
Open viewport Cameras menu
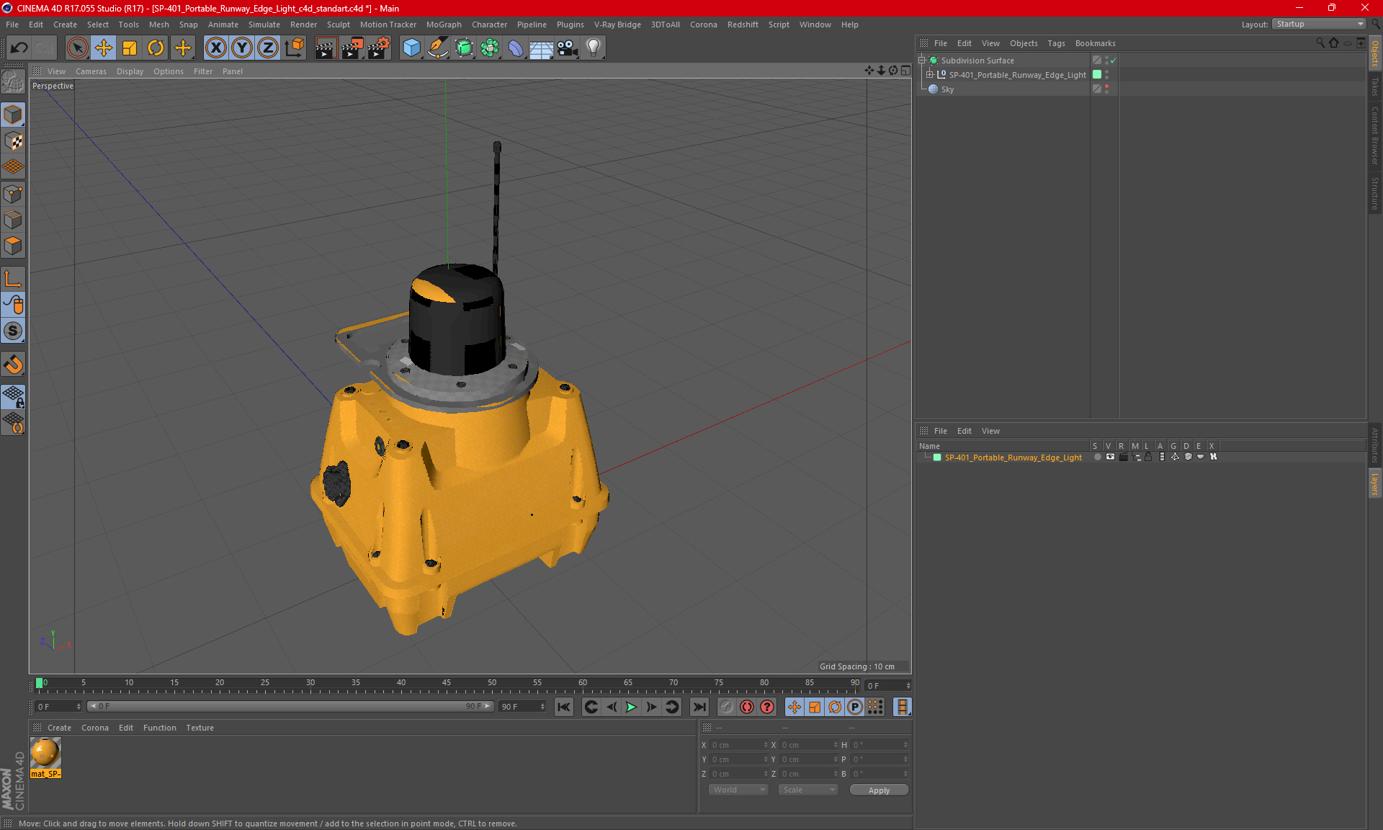[91, 71]
